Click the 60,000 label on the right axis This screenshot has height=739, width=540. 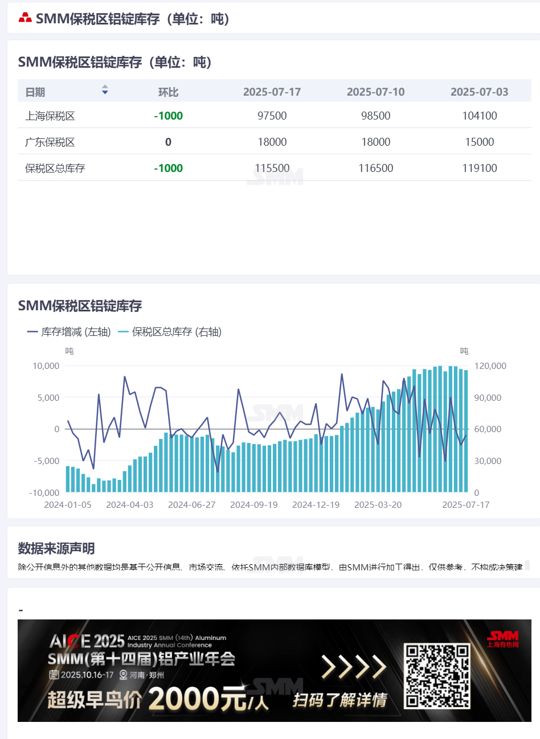pyautogui.click(x=488, y=429)
